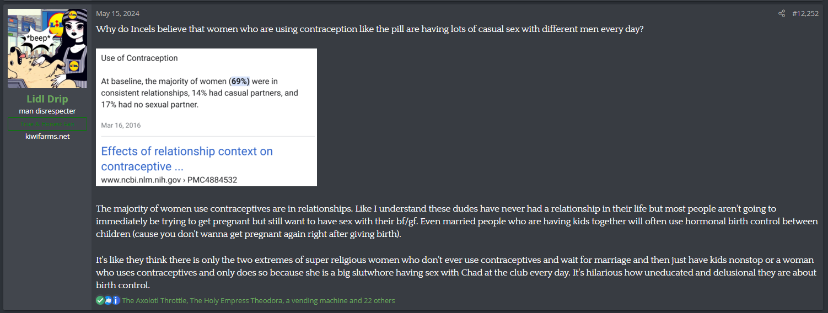Viewport: 828px width, 313px height.
Task: Click the share icon on the post
Action: (781, 13)
